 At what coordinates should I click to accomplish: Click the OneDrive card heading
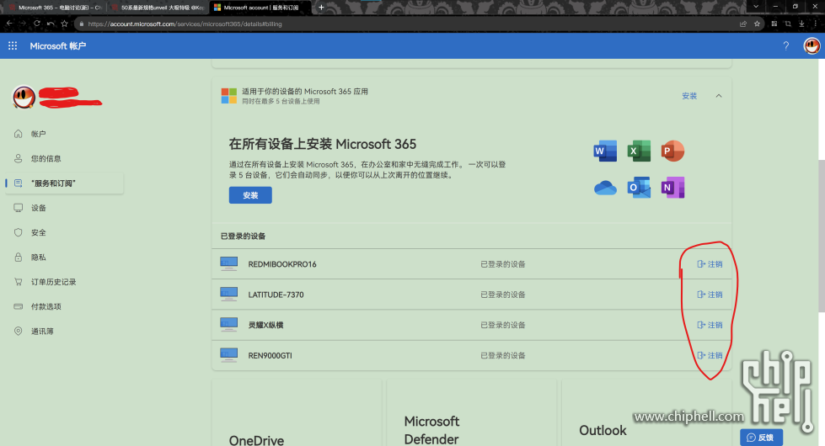[x=256, y=440]
